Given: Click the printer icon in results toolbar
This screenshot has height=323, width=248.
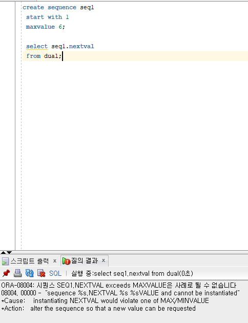Looking at the screenshot, I should click(x=18, y=273).
